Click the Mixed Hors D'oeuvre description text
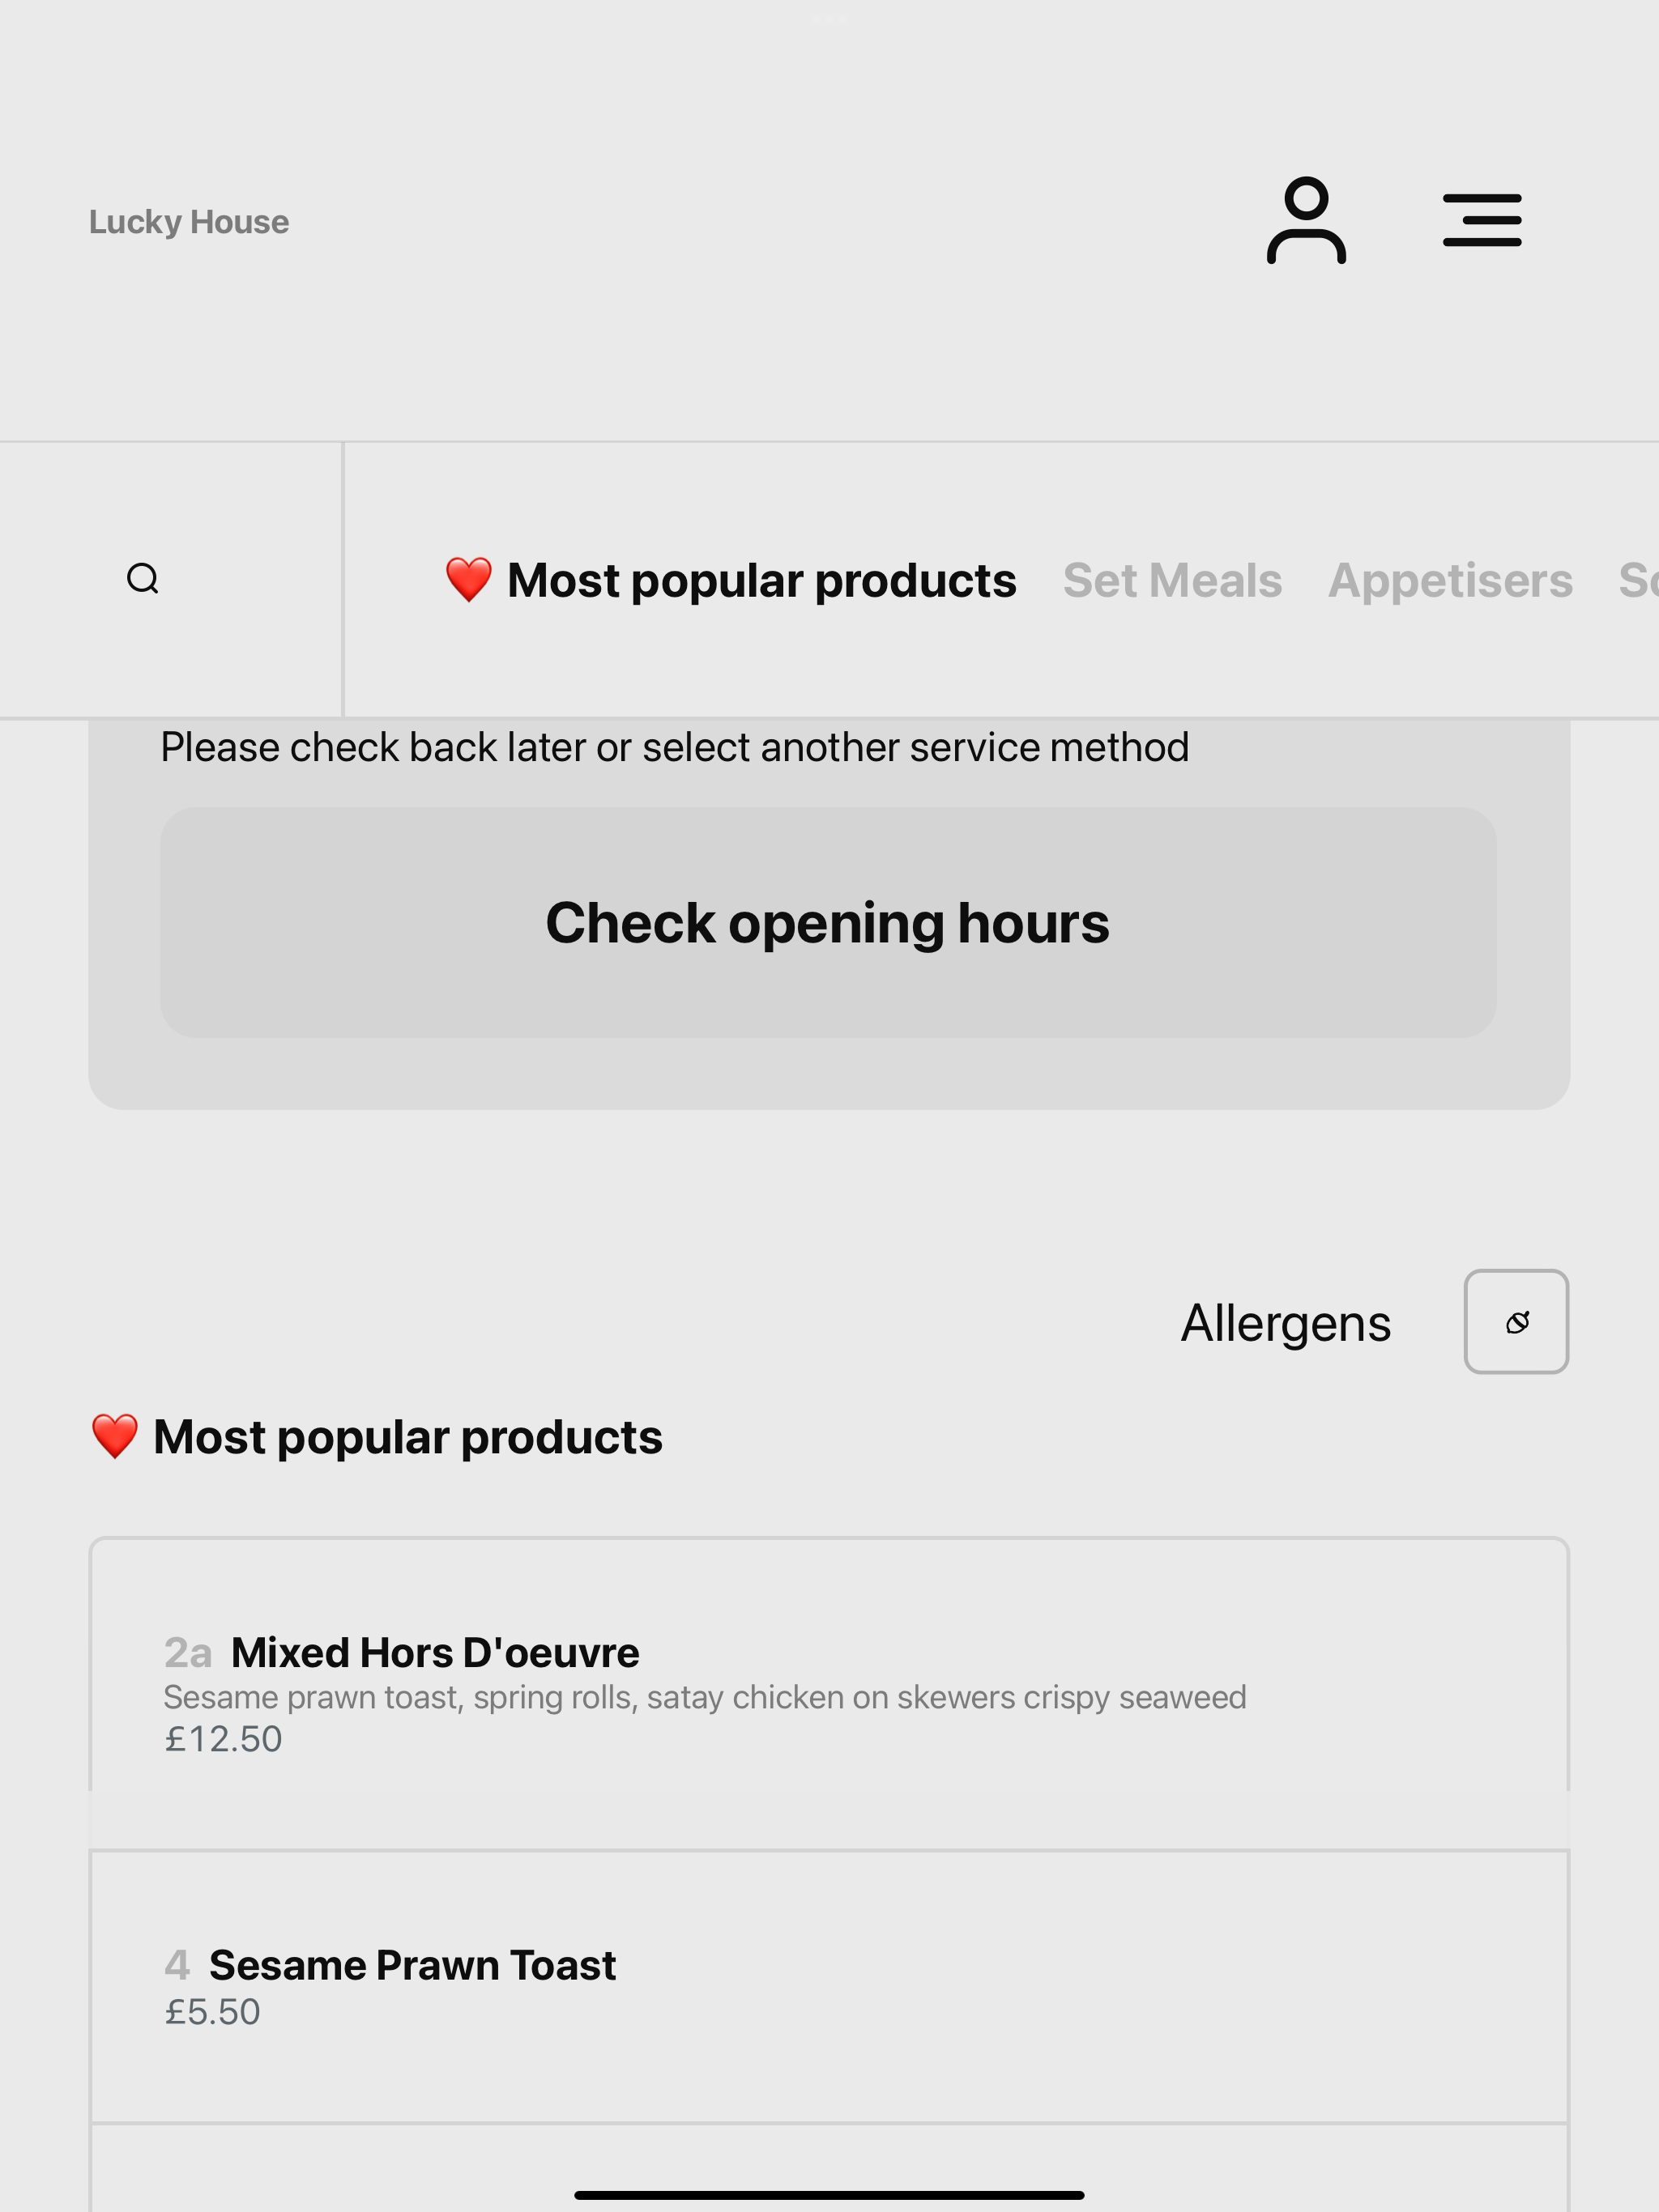The image size is (1659, 2212). (x=706, y=1697)
